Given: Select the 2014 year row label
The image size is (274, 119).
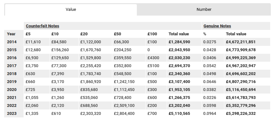Looking at the screenshot, I should [12, 42].
